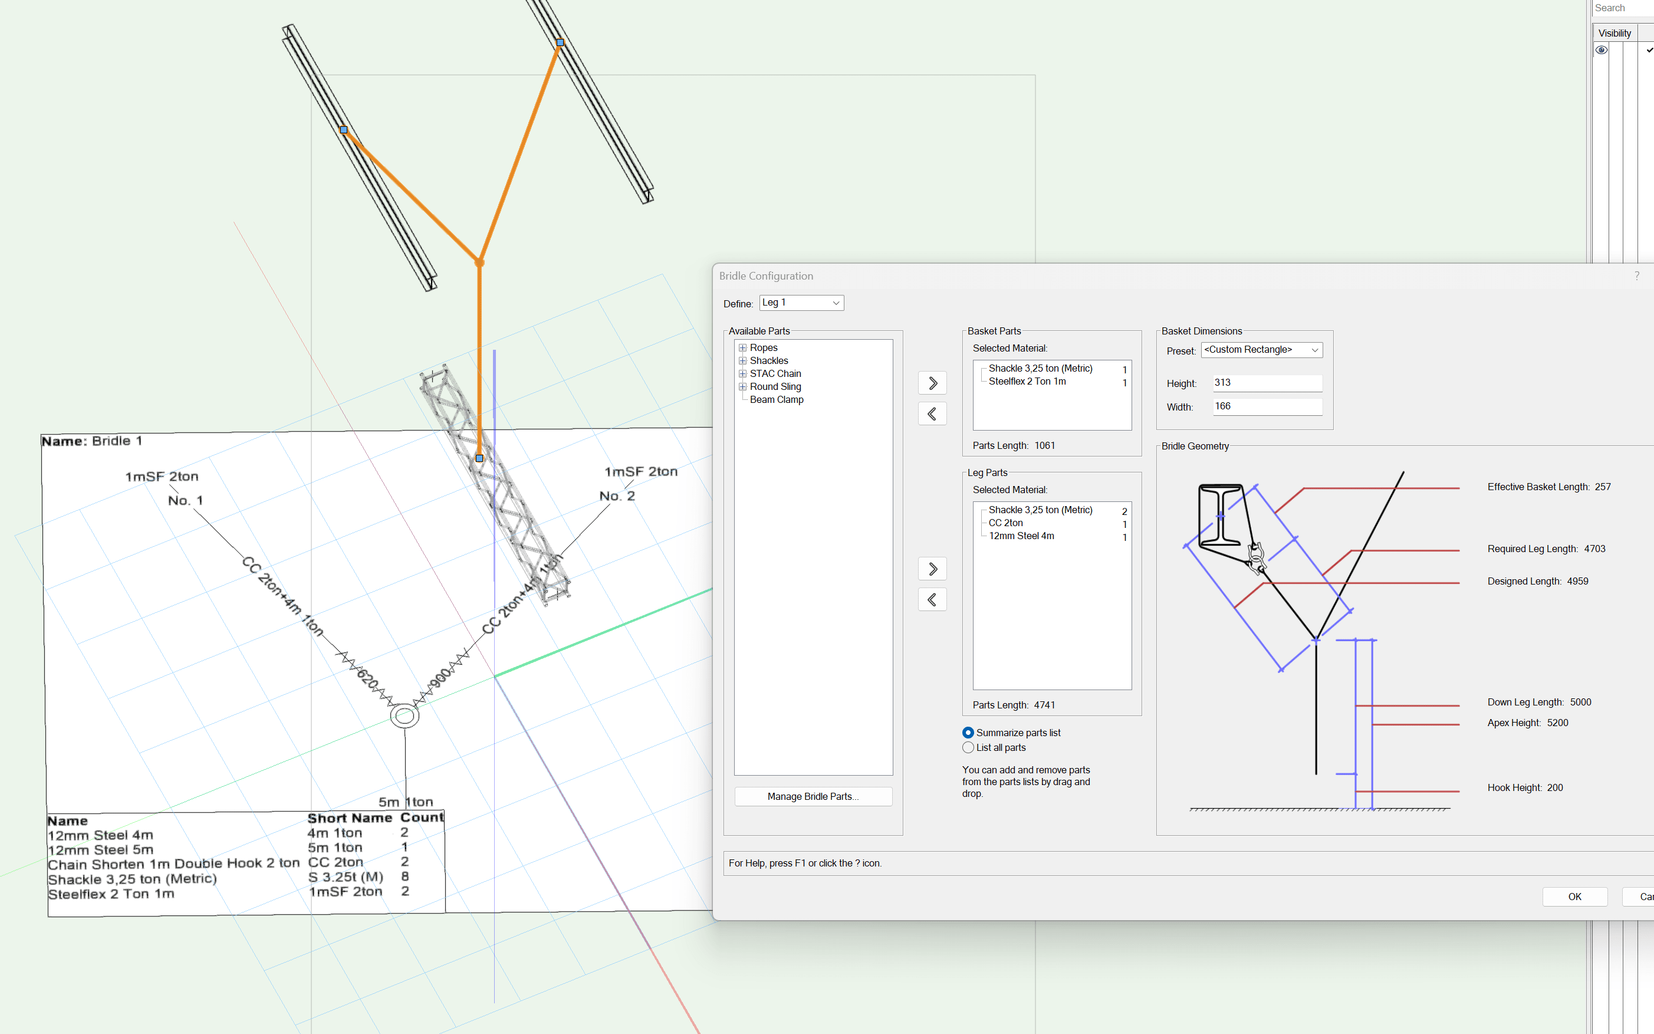The width and height of the screenshot is (1654, 1034).
Task: Expand the STAC Chain tree node
Action: pyautogui.click(x=742, y=373)
